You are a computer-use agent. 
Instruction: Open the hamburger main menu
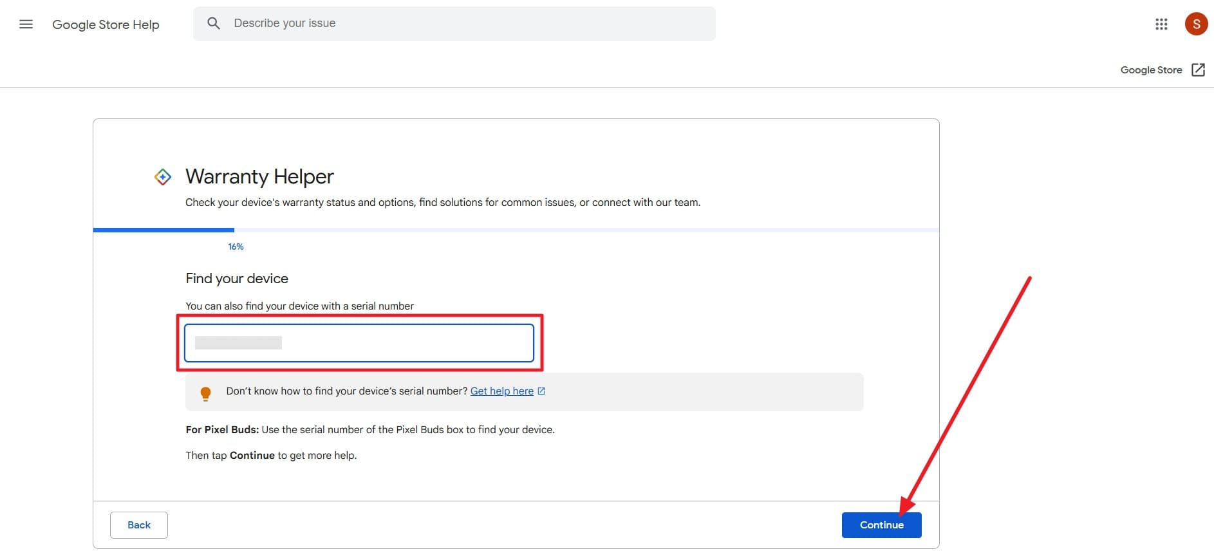tap(26, 24)
